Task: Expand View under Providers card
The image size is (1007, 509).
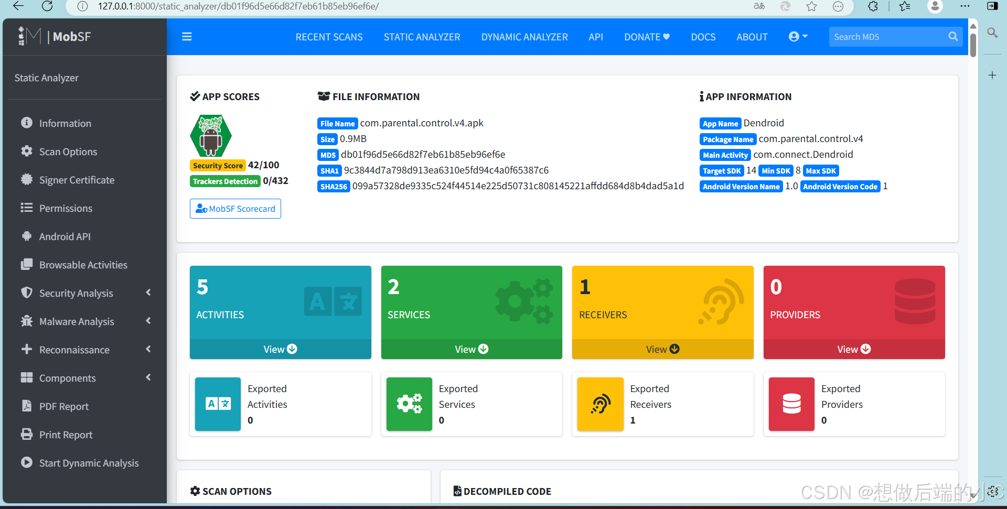Action: tap(854, 349)
